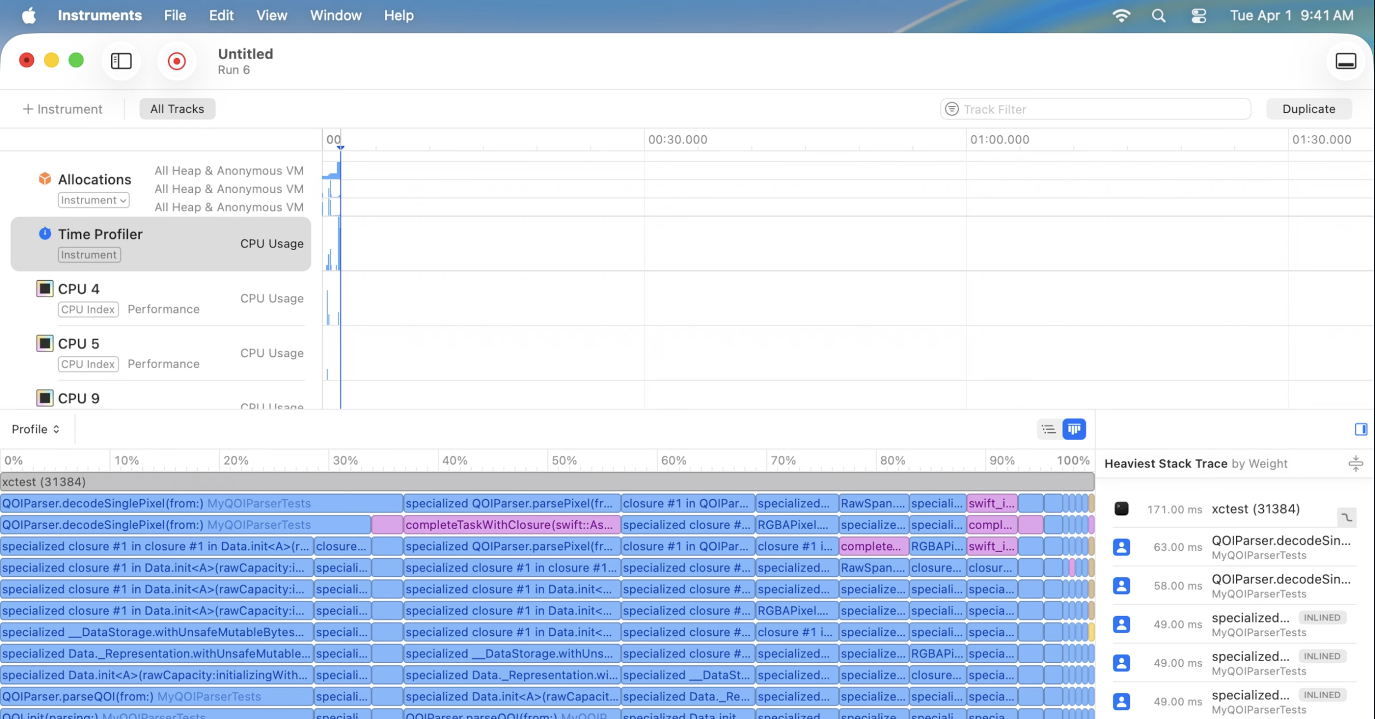Click the date and time in menu bar
The width and height of the screenshot is (1375, 719).
pos(1292,15)
